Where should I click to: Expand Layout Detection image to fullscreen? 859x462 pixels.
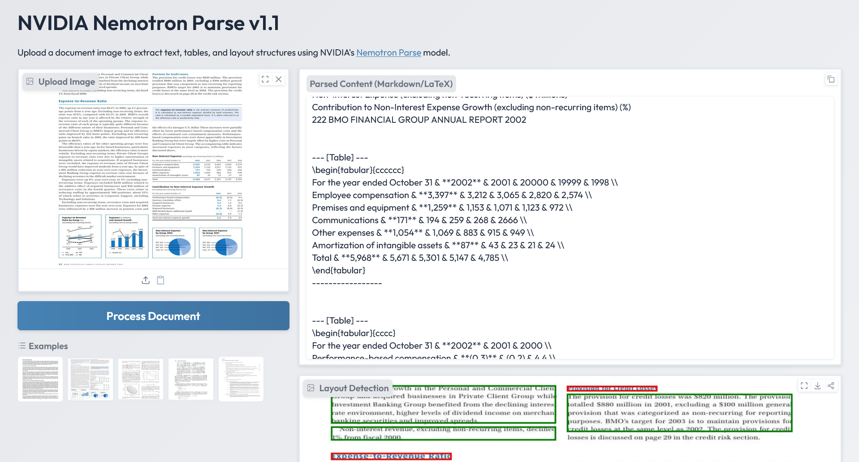click(804, 386)
